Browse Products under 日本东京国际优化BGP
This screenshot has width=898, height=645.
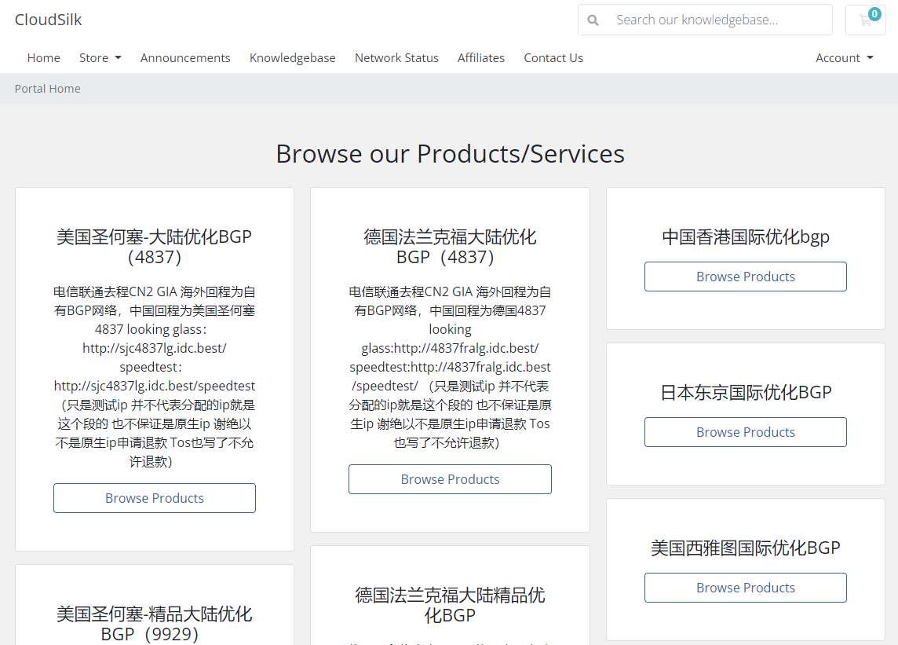point(745,432)
